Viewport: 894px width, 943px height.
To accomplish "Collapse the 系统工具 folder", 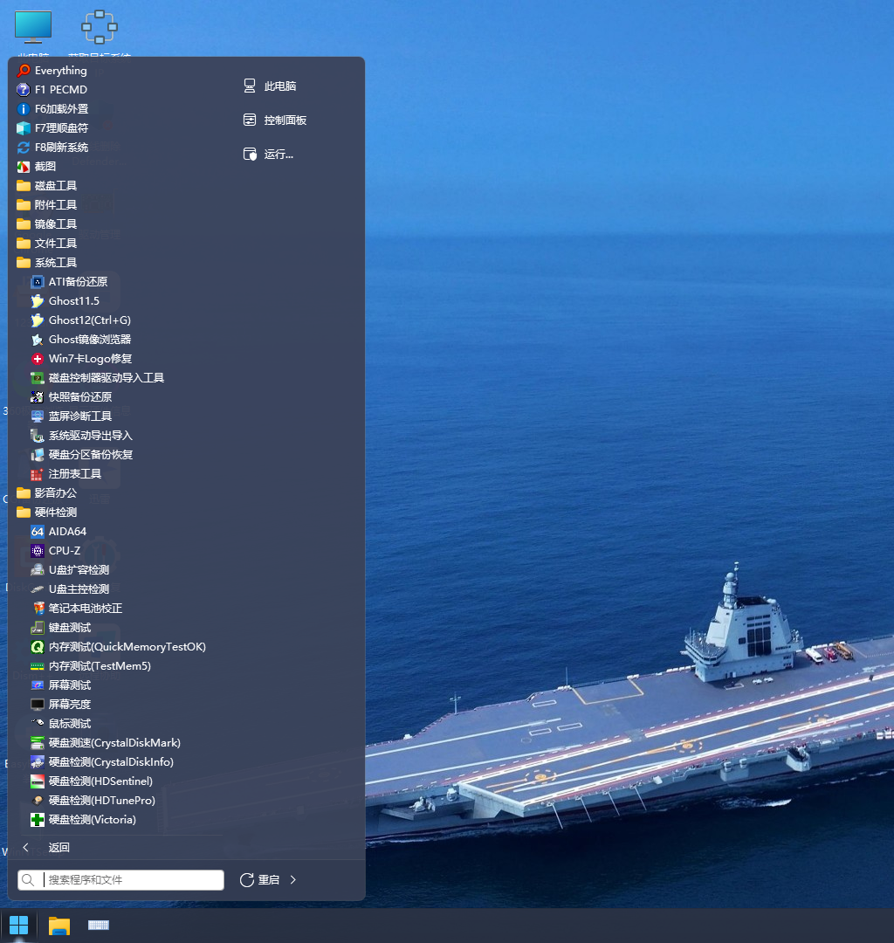I will pyautogui.click(x=55, y=263).
